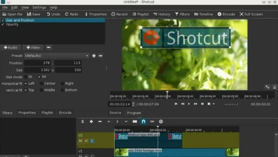Image resolution: width=278 pixels, height=157 pixels.
Task: Delete the preset with minus icon
Action: pyautogui.click(x=101, y=56)
